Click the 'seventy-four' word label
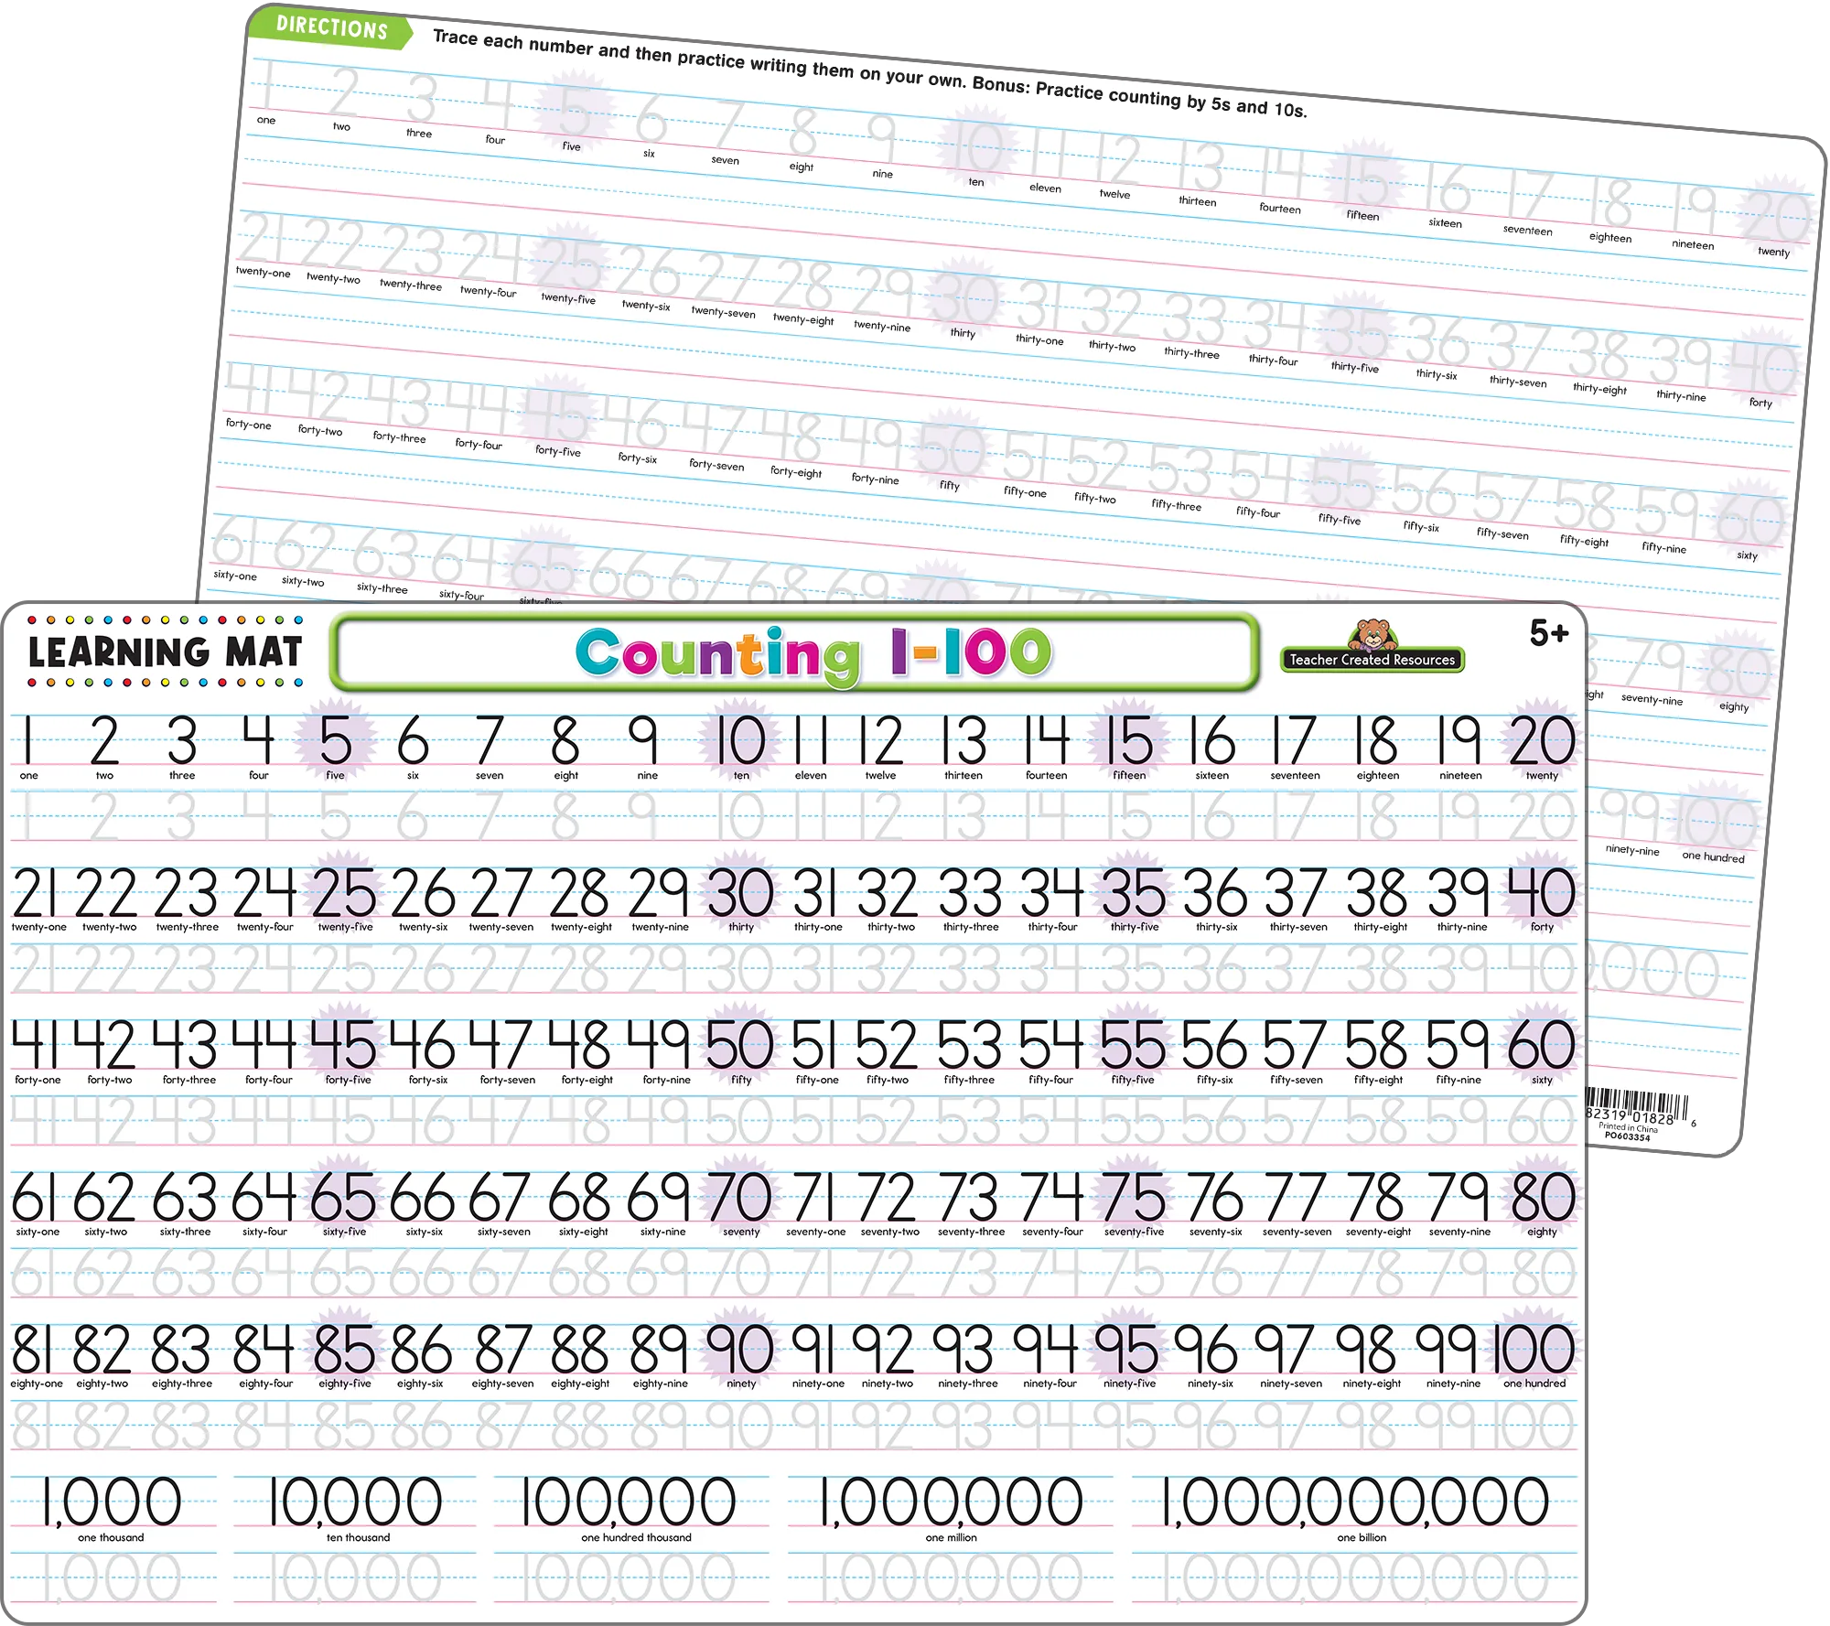 click(x=1052, y=1232)
